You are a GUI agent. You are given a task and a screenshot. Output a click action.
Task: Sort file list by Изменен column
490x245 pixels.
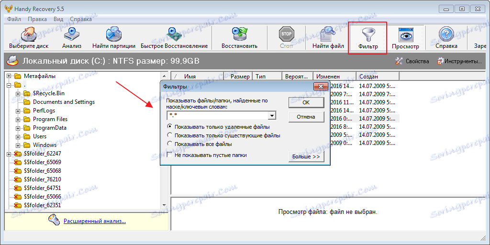[x=334, y=76]
